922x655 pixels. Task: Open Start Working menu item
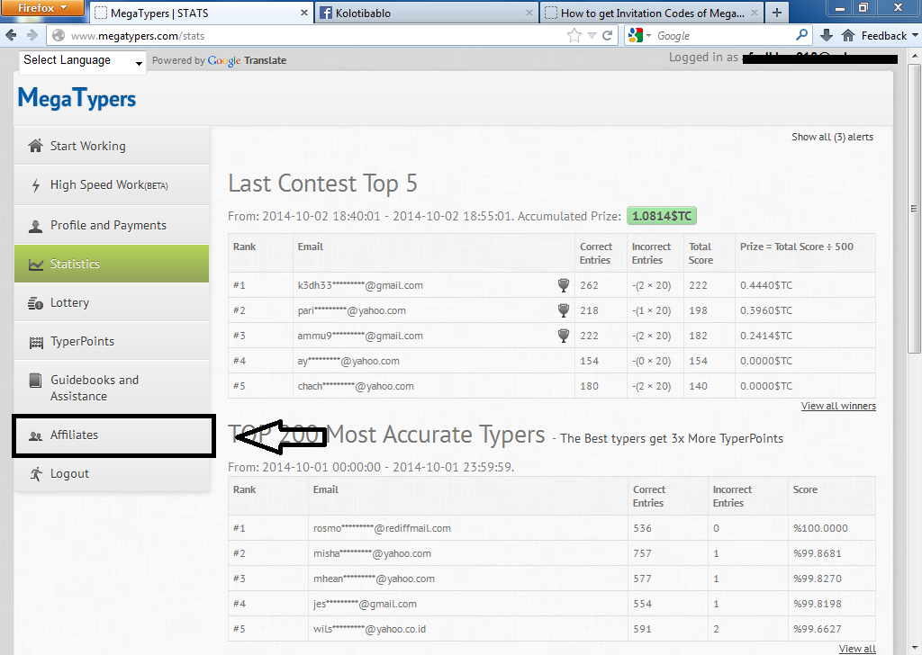pyautogui.click(x=112, y=146)
